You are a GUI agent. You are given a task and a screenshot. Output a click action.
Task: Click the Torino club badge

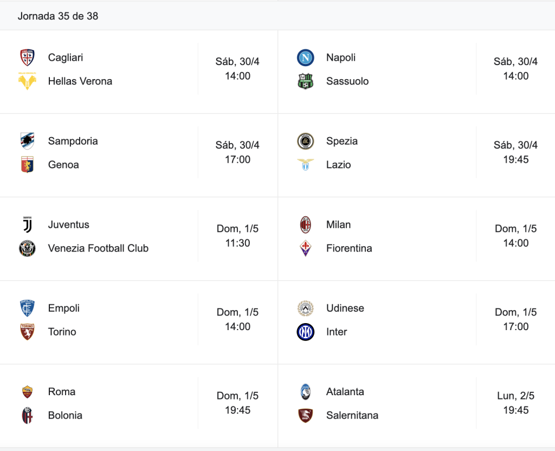27,332
